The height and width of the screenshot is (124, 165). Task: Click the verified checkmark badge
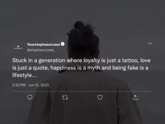63,44
